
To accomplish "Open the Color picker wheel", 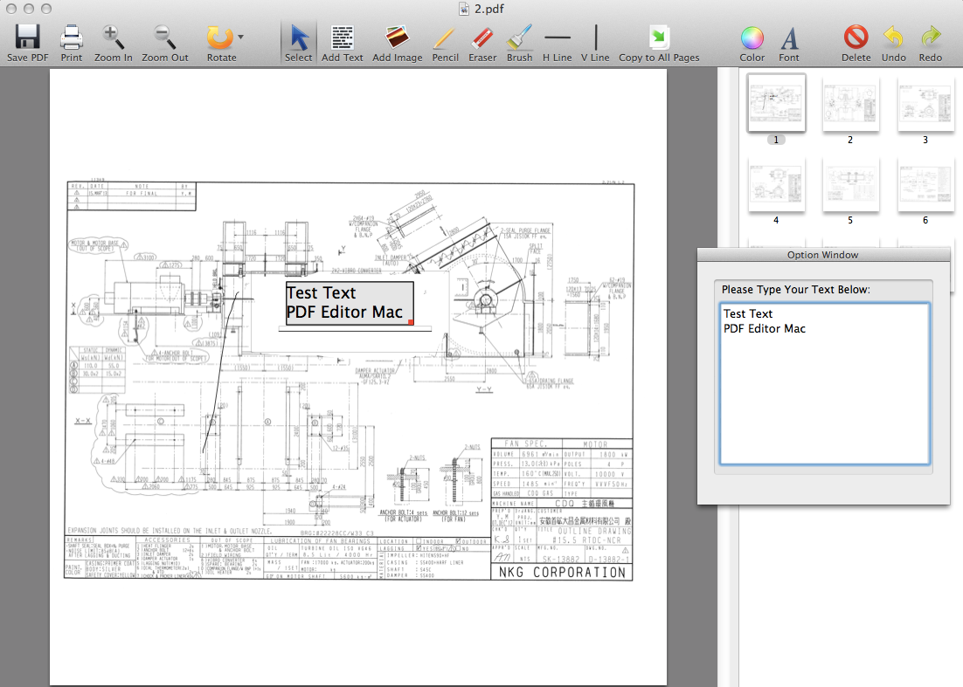I will 752,38.
